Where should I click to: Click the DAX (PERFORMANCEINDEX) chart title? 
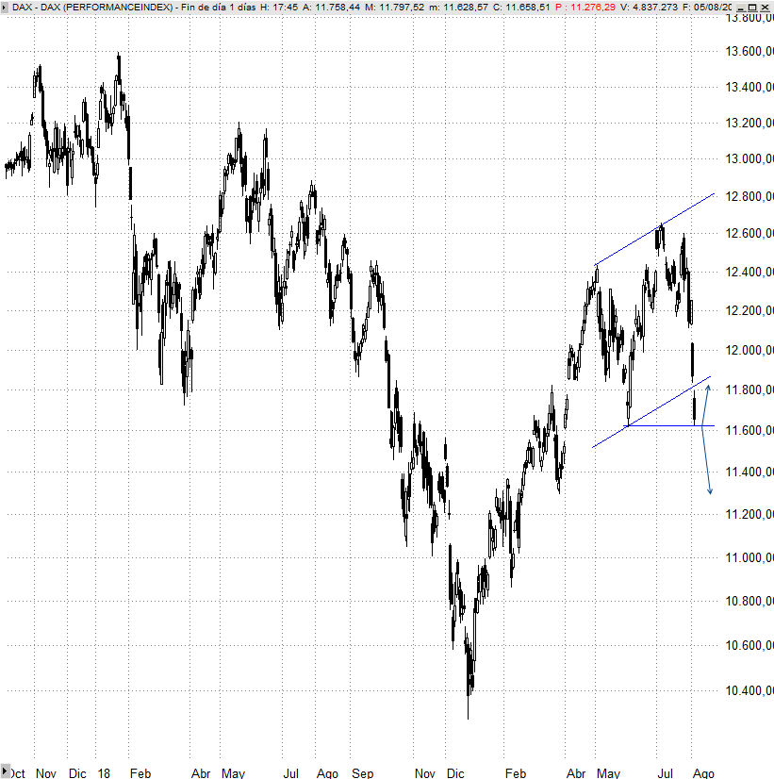(91, 7)
